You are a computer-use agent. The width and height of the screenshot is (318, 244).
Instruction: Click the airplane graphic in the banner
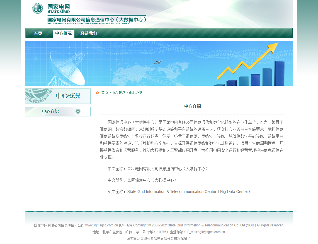[158, 62]
